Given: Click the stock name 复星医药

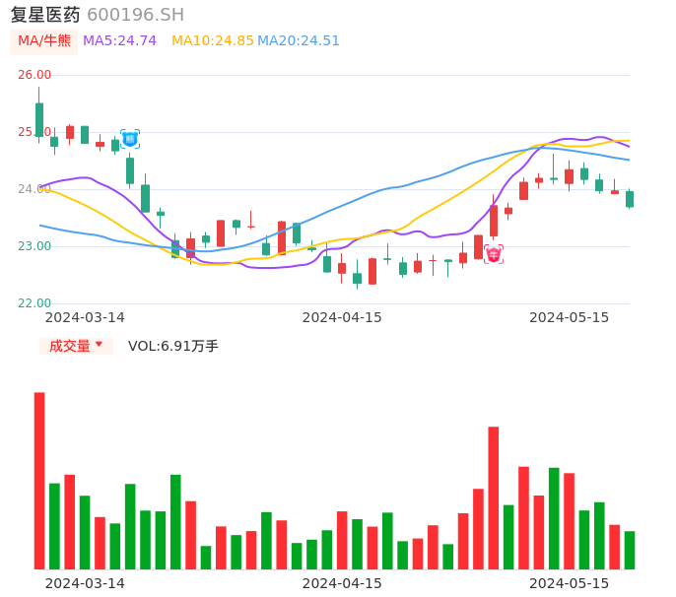Looking at the screenshot, I should tap(45, 15).
